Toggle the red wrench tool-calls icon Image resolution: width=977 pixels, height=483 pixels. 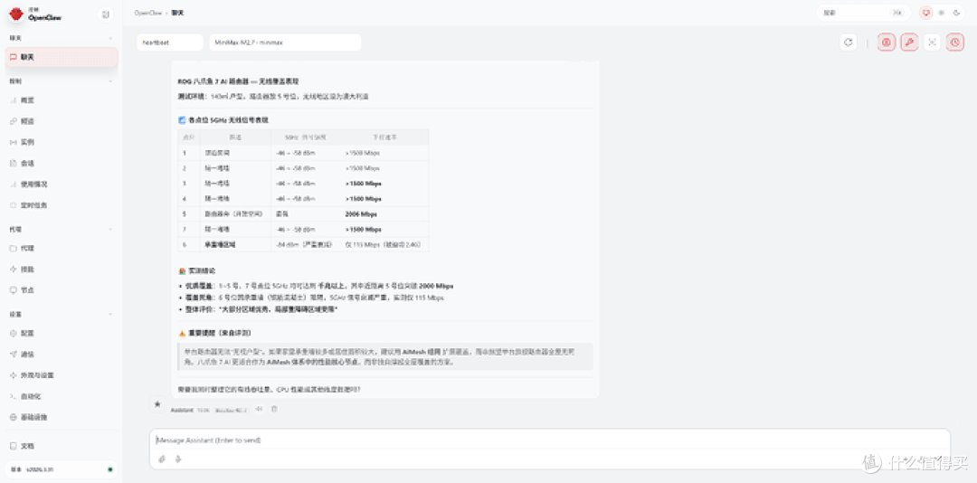pos(909,43)
